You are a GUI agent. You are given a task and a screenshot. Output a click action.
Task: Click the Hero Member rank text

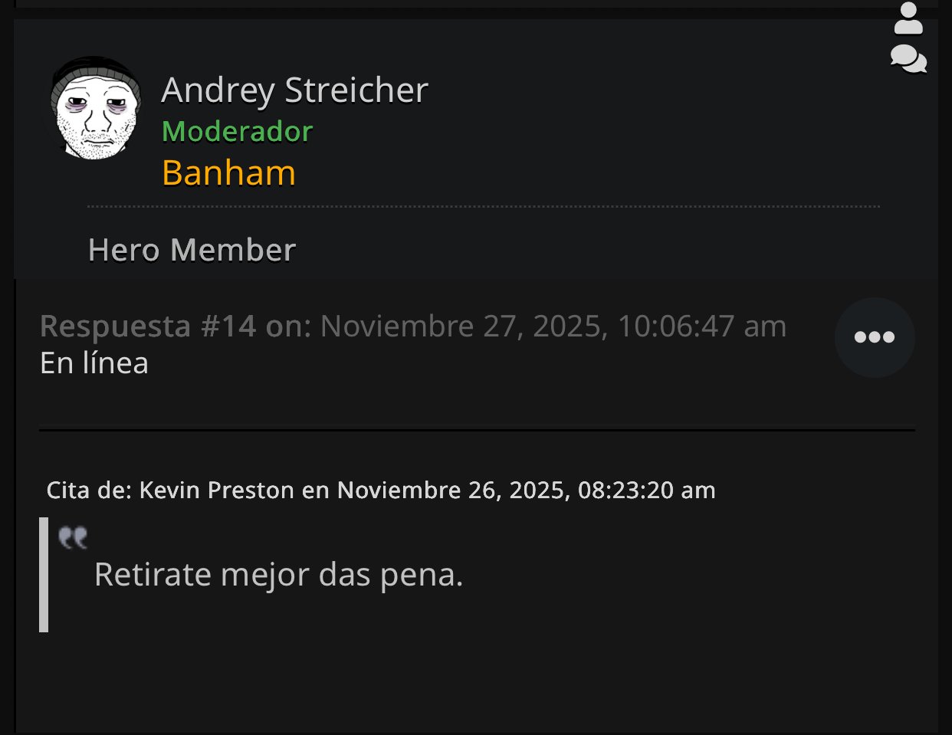192,250
